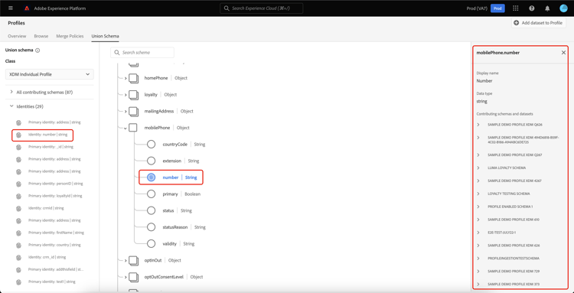This screenshot has height=293, width=574.
Task: Select the extension field circle node
Action: tap(152, 161)
